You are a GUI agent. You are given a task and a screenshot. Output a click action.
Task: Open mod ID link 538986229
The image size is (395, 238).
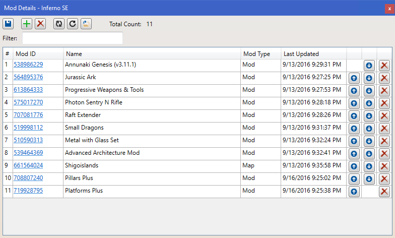28,65
